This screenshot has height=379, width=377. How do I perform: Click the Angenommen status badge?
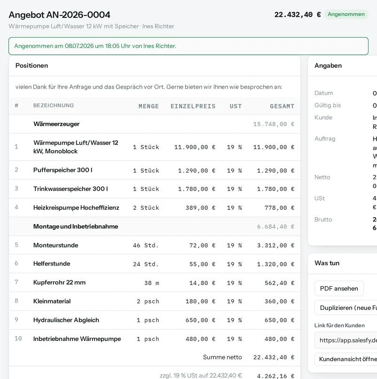coord(346,14)
